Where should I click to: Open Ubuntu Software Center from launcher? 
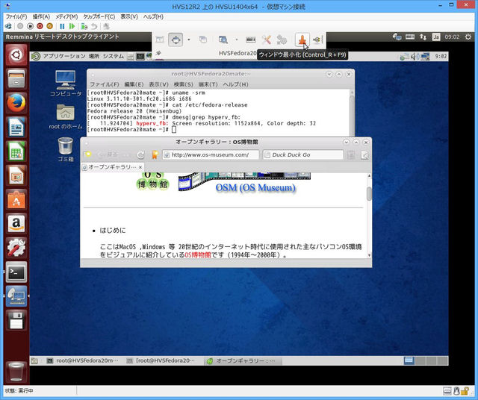tap(16, 199)
